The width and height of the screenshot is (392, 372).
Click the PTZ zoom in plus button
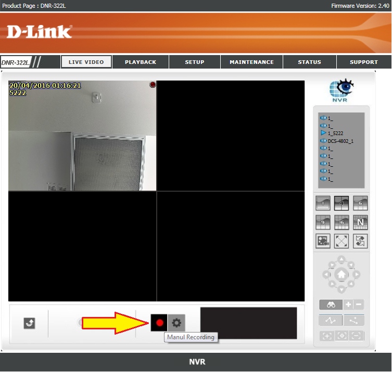(x=348, y=305)
